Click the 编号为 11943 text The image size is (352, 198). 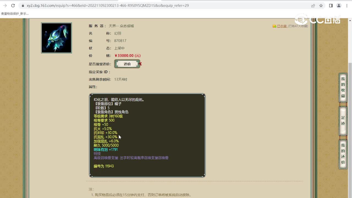(x=104, y=166)
